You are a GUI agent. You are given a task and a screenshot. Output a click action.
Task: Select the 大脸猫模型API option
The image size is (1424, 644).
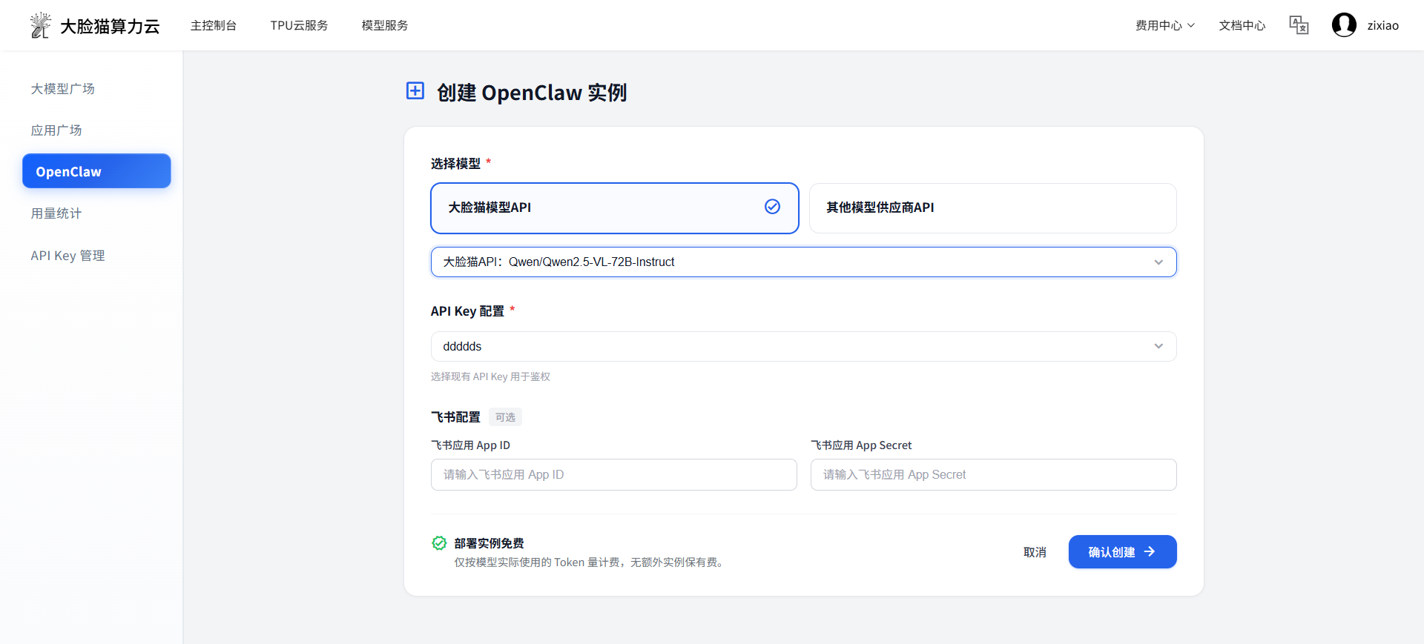[x=614, y=208]
